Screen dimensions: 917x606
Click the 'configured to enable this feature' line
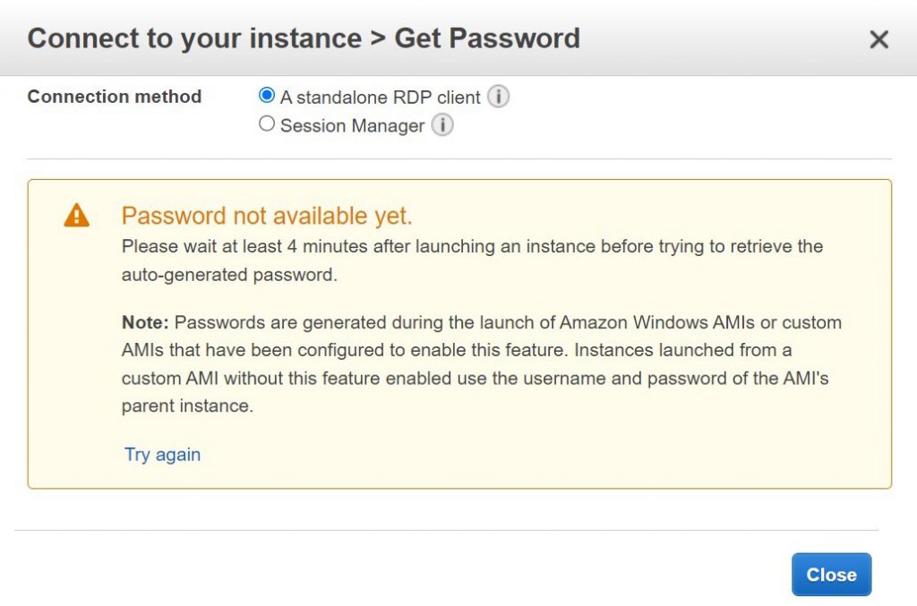tap(457, 350)
